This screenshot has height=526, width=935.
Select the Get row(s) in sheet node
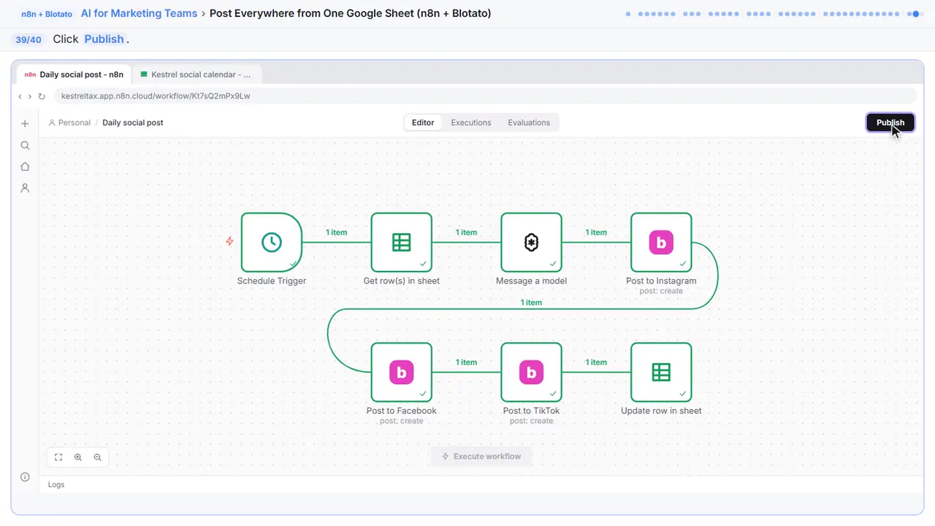[x=402, y=243]
